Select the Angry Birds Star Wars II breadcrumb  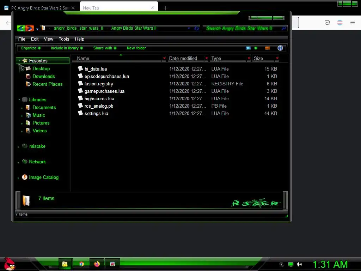(134, 28)
